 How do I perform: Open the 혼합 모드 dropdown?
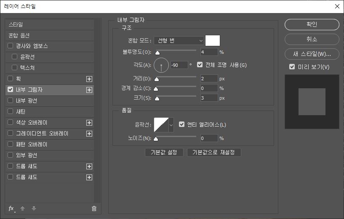point(179,41)
